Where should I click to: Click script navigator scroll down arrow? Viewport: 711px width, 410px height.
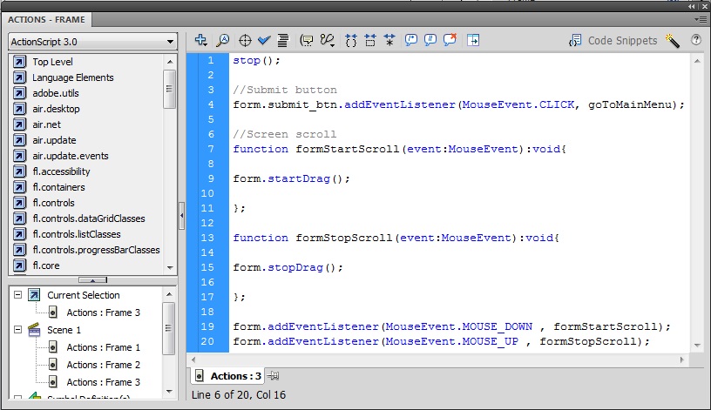coord(169,392)
